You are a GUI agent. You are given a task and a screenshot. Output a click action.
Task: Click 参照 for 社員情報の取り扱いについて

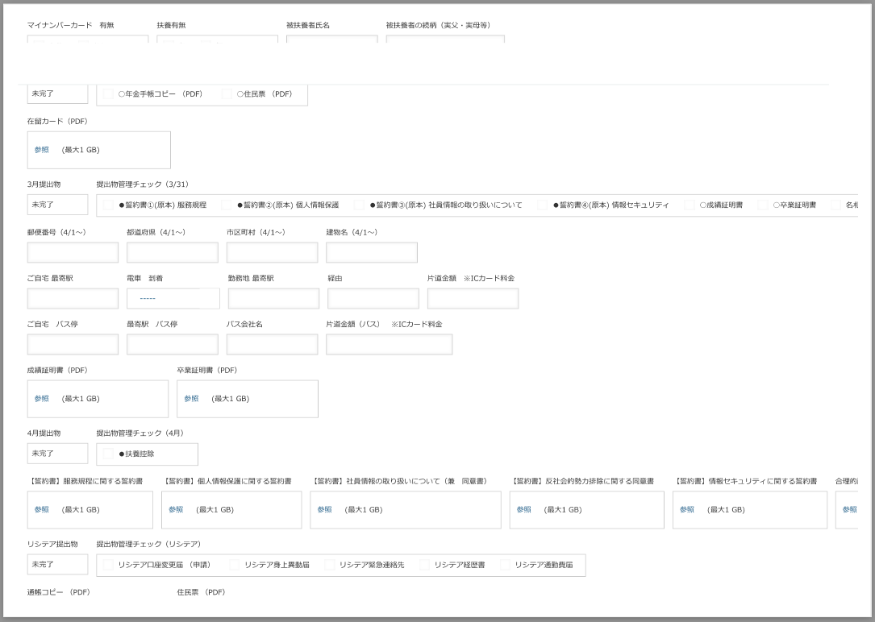coord(325,509)
